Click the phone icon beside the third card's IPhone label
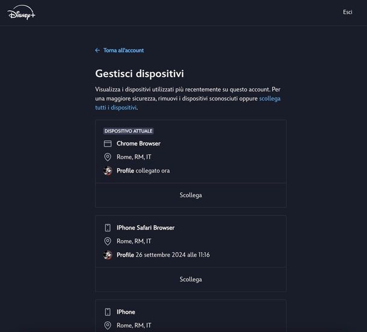This screenshot has height=332, width=367. coord(108,312)
